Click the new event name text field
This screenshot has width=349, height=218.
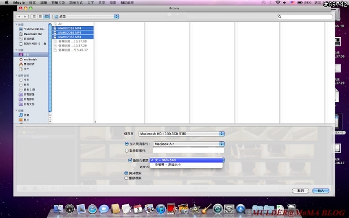pos(189,150)
